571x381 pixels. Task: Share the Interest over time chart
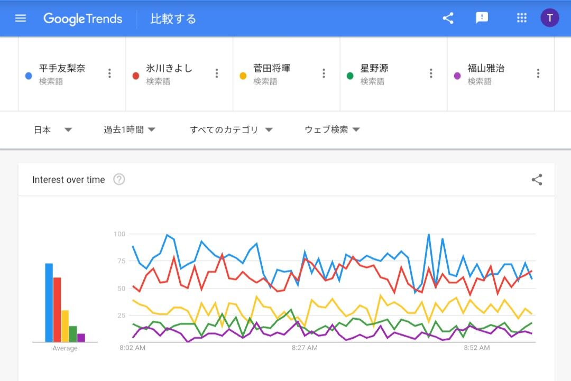(537, 180)
